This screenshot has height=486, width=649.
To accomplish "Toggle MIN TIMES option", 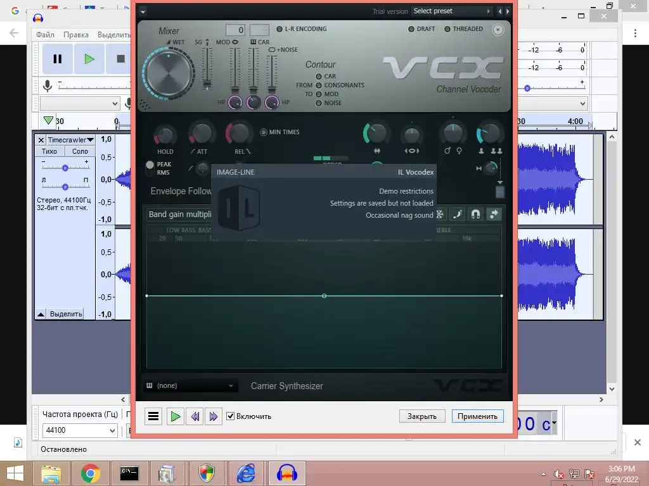I will (280, 132).
